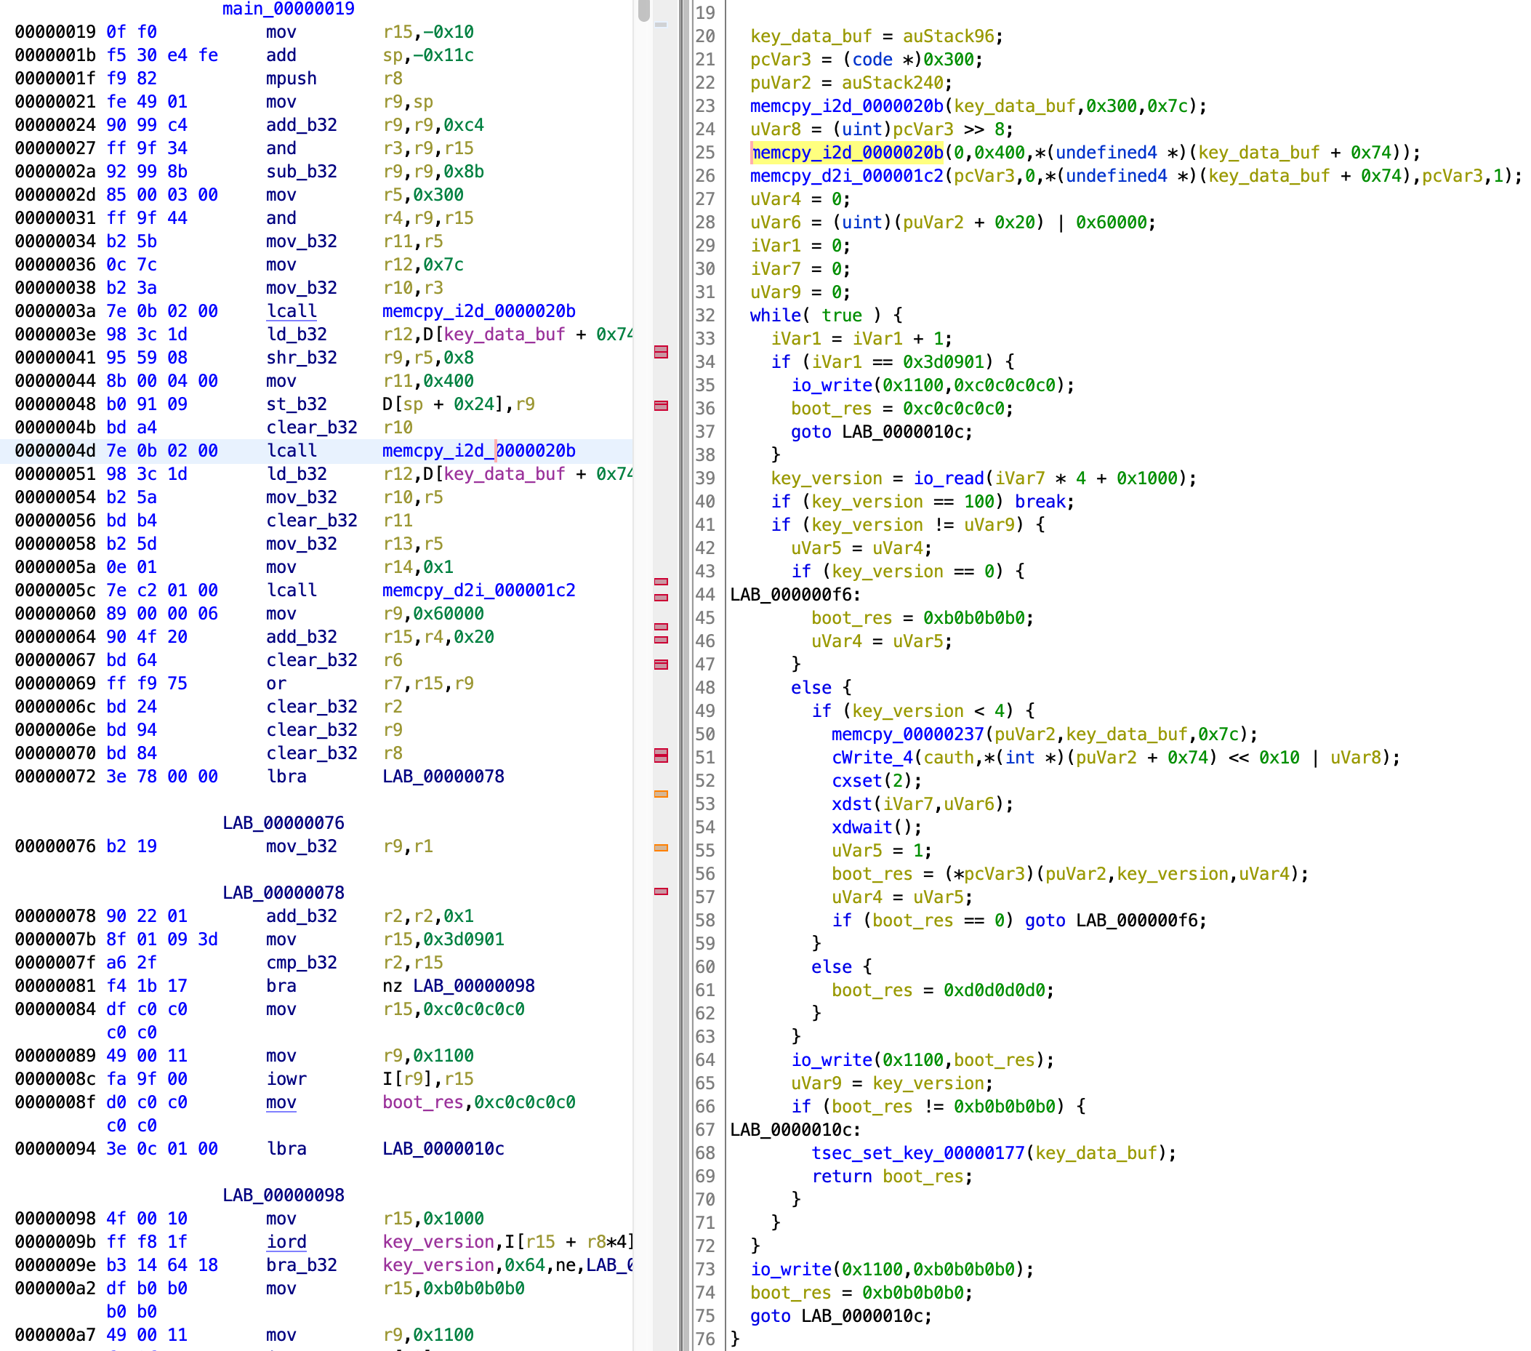Click LAB_00000098 label heading in listing
Screen dimensions: 1531x1351
click(x=283, y=1195)
